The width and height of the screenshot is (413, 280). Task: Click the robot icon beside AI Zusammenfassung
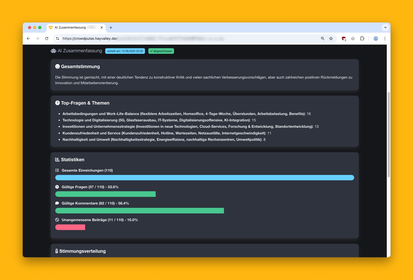53,51
